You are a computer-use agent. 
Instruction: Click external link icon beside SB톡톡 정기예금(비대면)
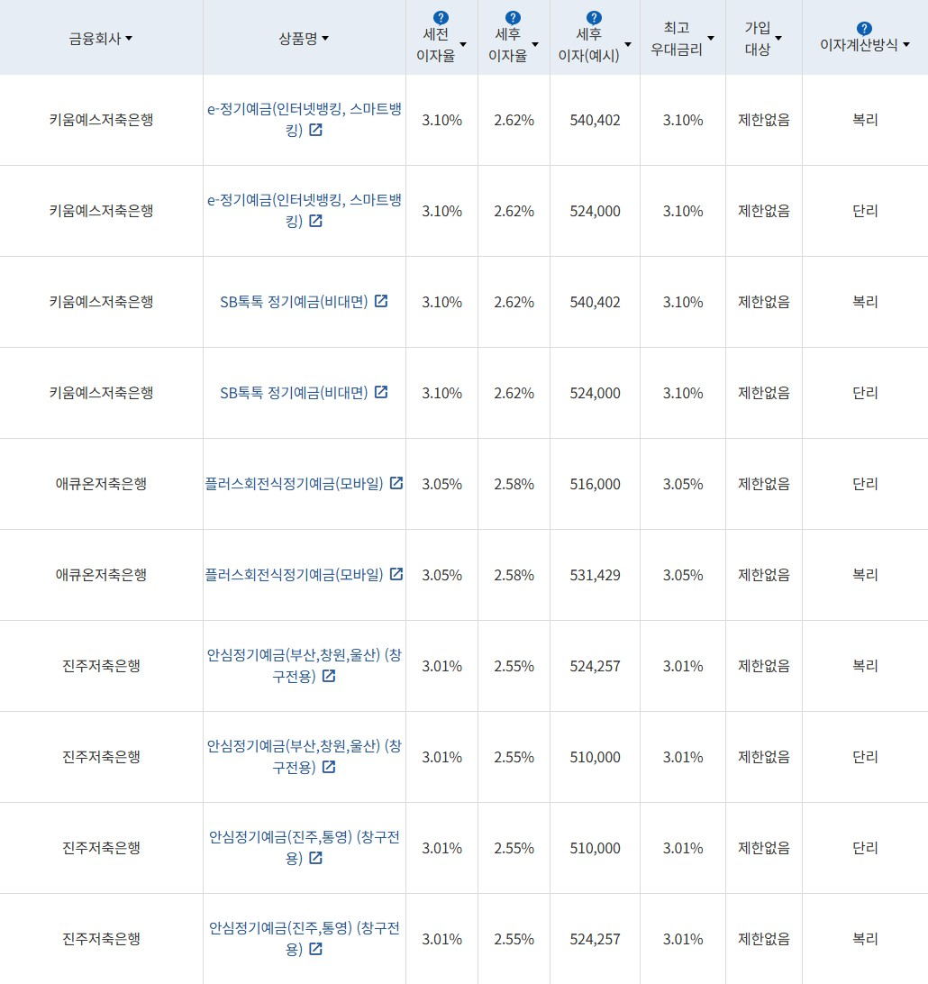coord(381,301)
